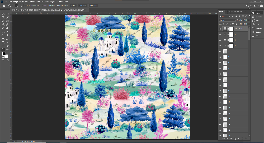Screen dimensions: 264x143
Task: Select the Magic Wand tool
Action: [x=7, y=17]
